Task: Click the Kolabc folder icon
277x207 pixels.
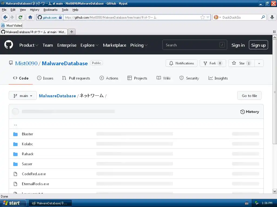Action: pyautogui.click(x=15, y=144)
